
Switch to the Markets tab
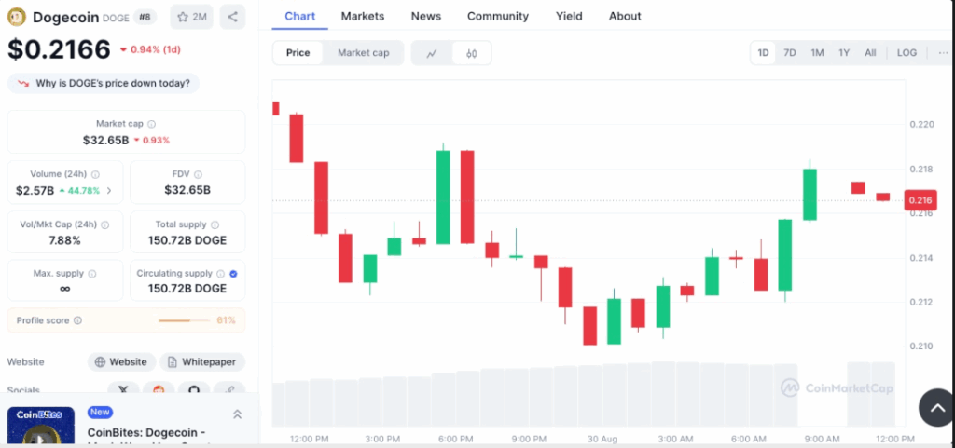363,16
